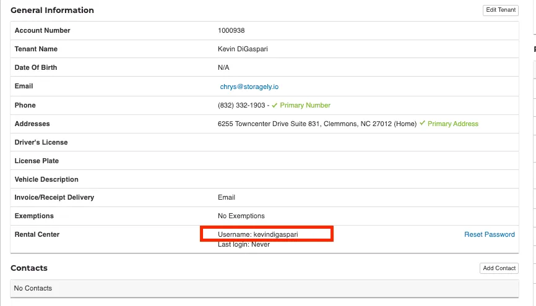Click the Primary Number label
536x306 pixels.
pos(305,105)
